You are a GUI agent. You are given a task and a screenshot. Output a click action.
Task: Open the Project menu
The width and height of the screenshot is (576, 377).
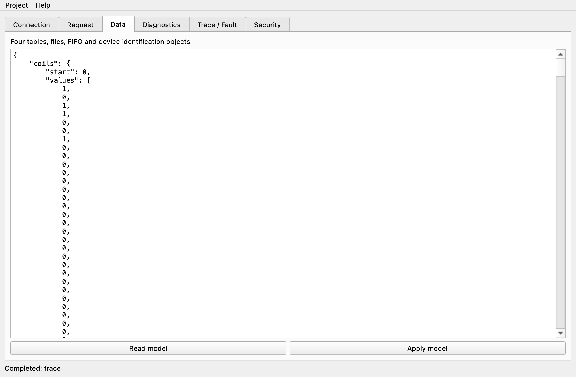[x=16, y=5]
